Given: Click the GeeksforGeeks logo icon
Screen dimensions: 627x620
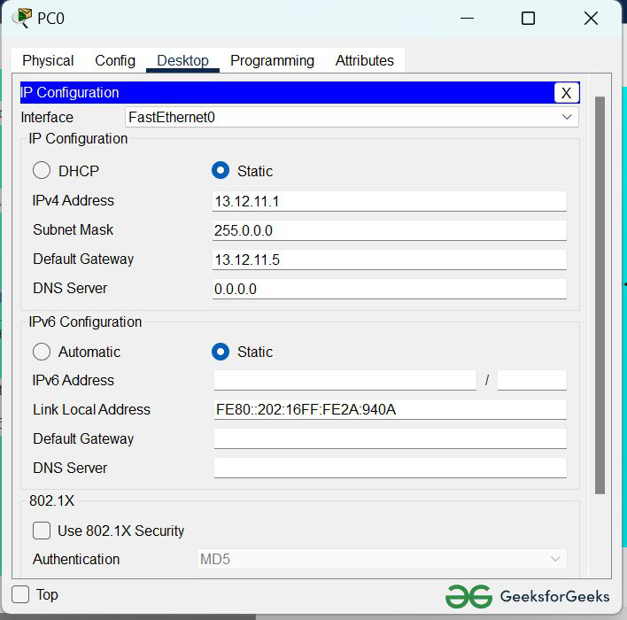Looking at the screenshot, I should point(468,595).
